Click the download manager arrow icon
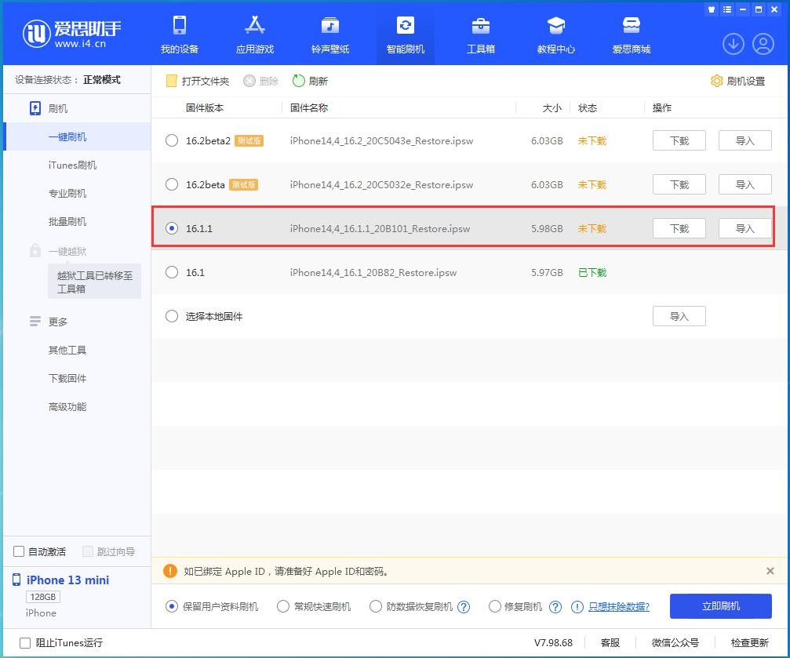The width and height of the screenshot is (790, 658). click(733, 44)
